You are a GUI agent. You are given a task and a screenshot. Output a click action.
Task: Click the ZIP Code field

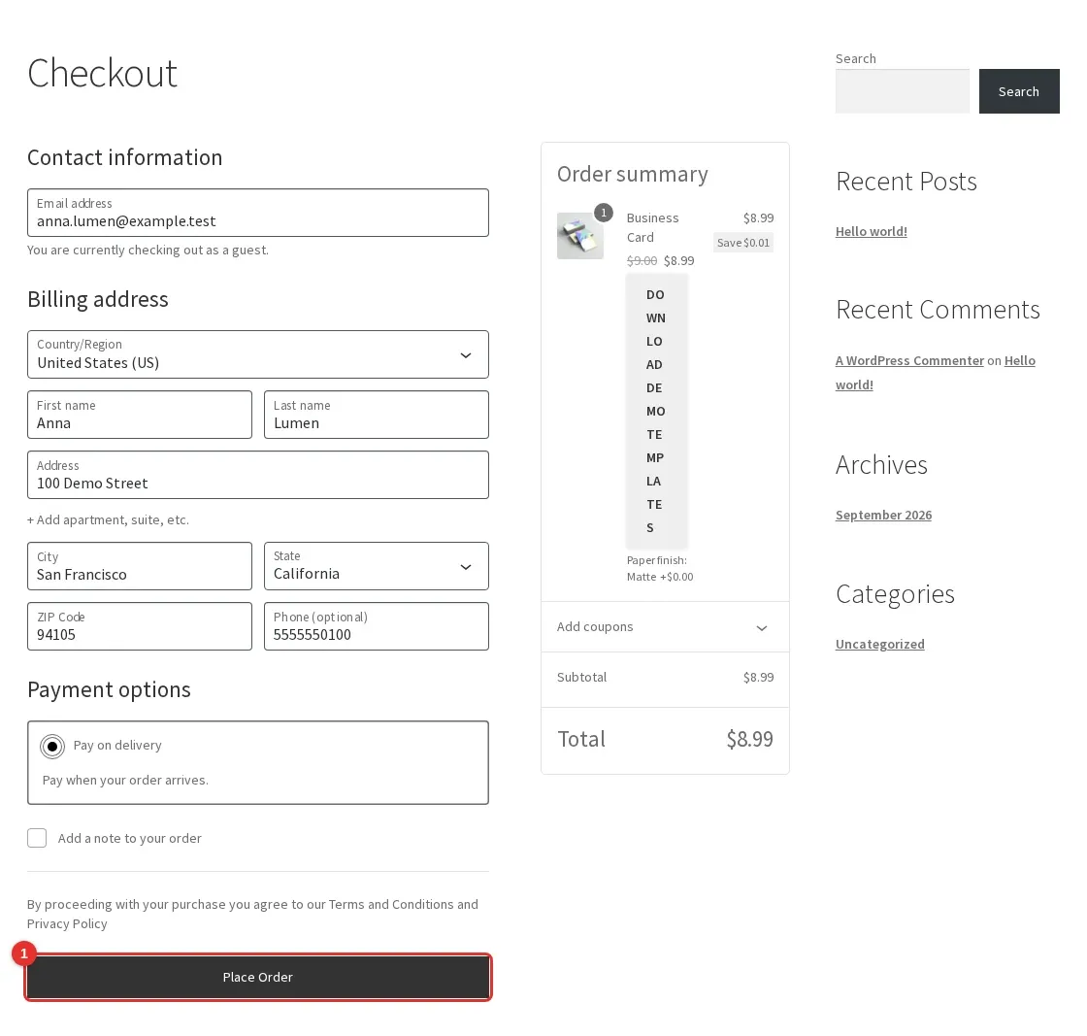click(x=140, y=626)
